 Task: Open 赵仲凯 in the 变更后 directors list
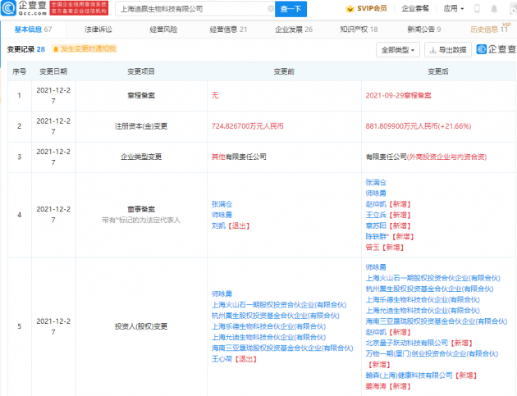[x=376, y=204]
